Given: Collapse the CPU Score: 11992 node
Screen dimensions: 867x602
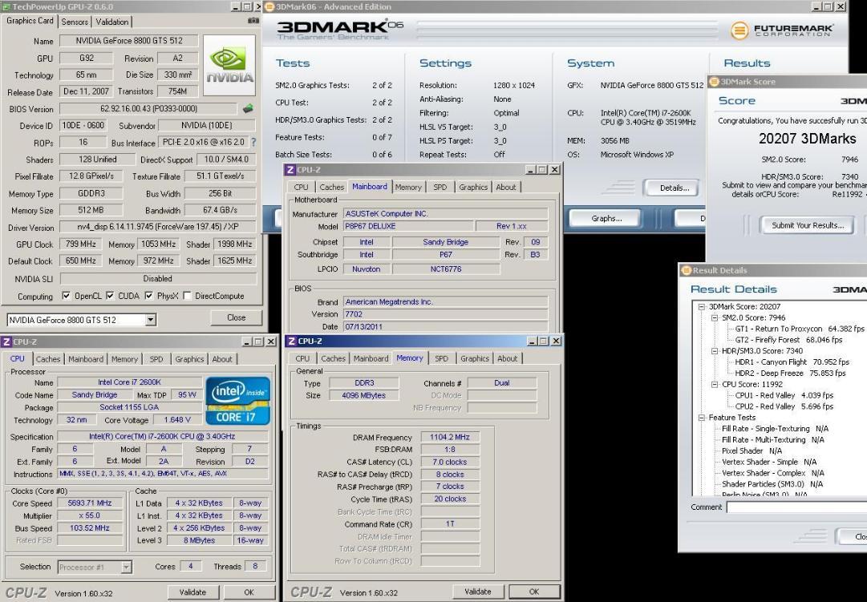Looking at the screenshot, I should [x=715, y=384].
